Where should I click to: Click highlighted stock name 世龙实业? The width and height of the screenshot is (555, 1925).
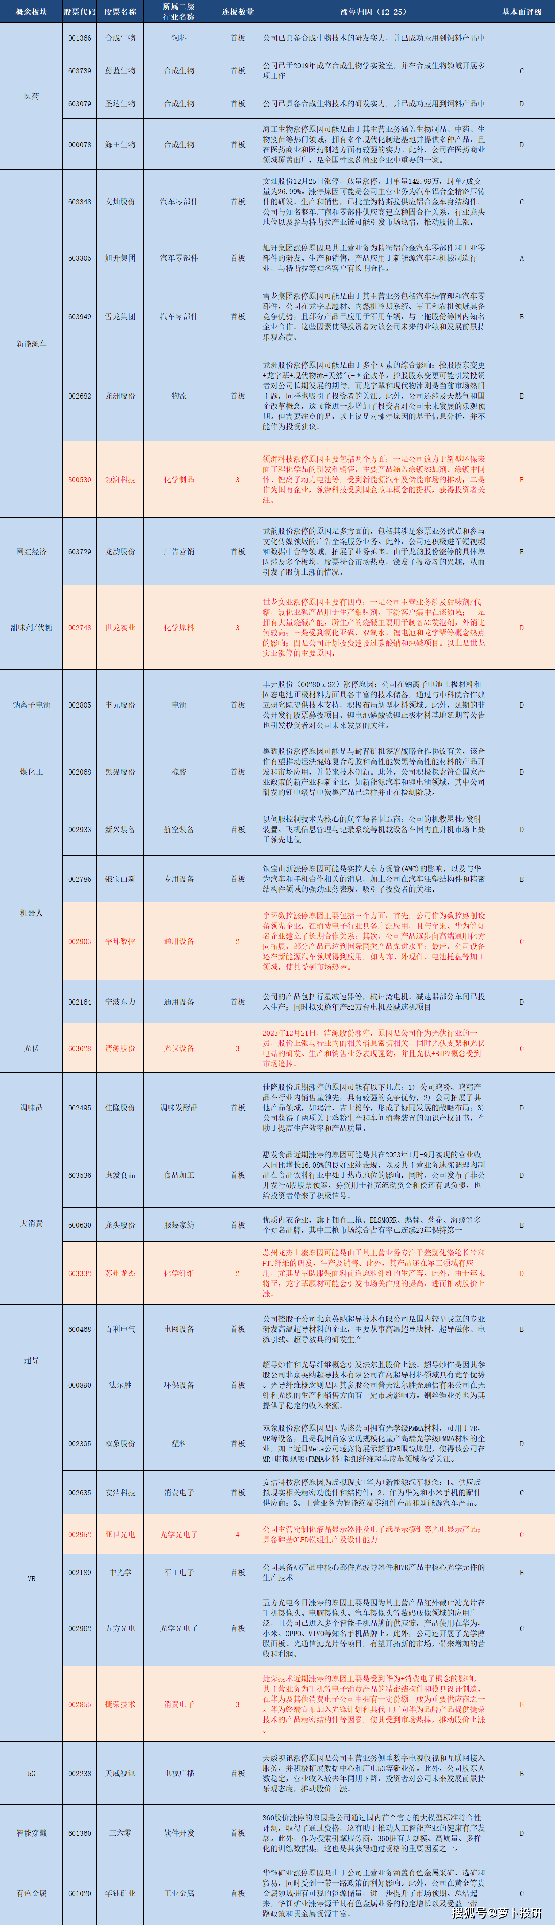[x=120, y=628]
